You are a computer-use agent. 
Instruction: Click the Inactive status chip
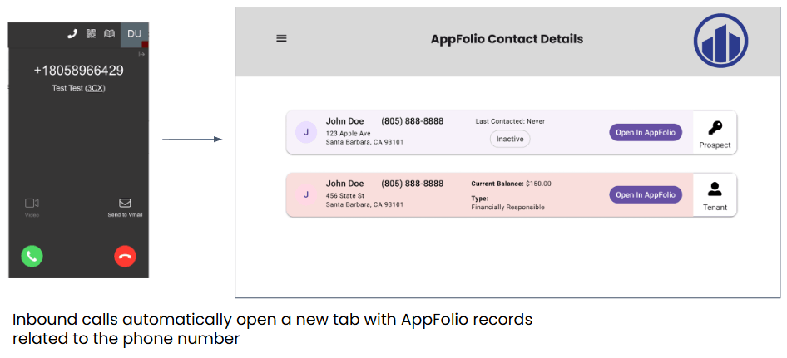[510, 139]
